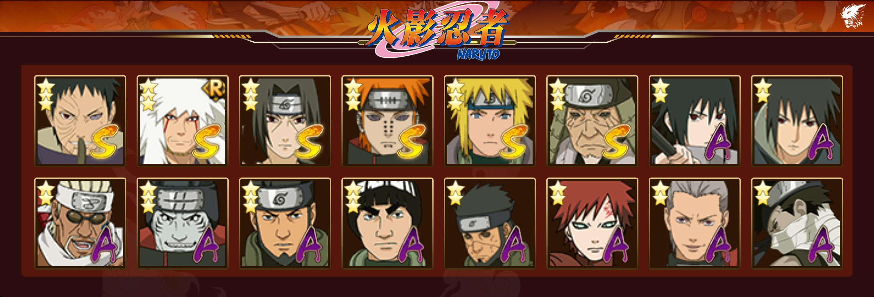Select the A-rank dark-haired ninja holding sword

(x=695, y=121)
